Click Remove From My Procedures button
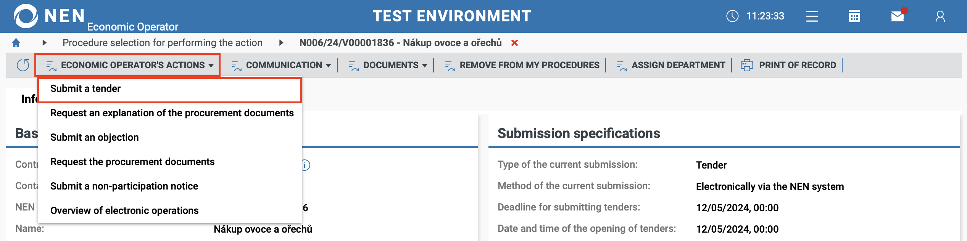 point(522,65)
